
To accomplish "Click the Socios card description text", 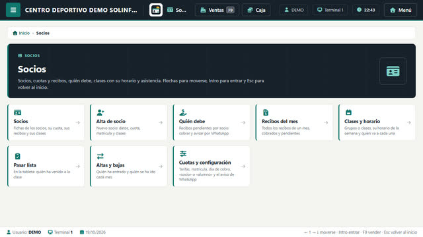I will coord(42,130).
